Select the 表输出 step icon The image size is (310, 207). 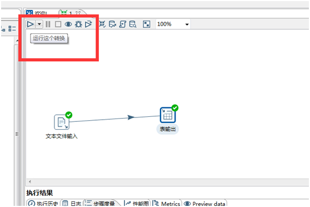pos(168,115)
